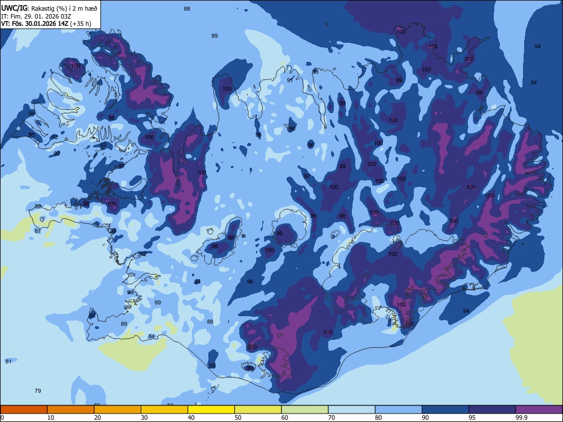This screenshot has width=563, height=422.
Task: Click the '99.9' legend scale label
Action: [521, 417]
